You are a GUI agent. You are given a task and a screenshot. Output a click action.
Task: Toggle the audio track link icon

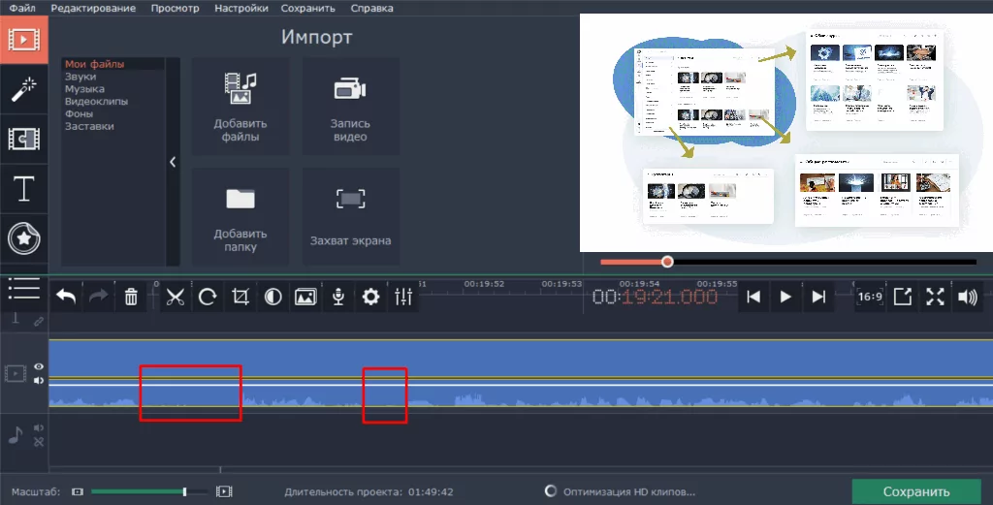[x=39, y=442]
